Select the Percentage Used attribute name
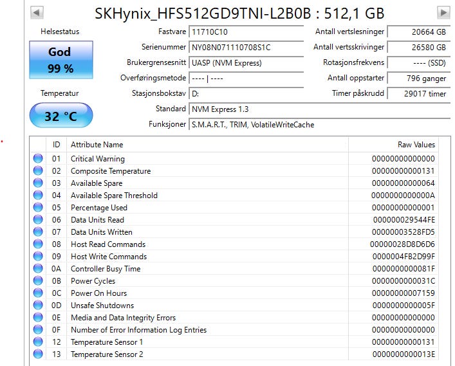Image resolution: width=455 pixels, height=366 pixels. pyautogui.click(x=99, y=208)
